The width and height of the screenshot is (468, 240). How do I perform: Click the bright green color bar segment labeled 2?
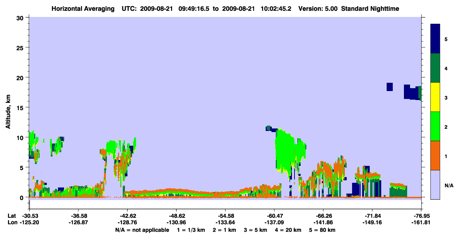435,126
